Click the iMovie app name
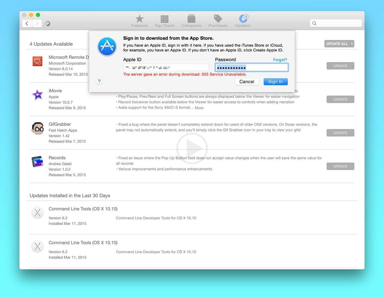Screen dimensions: 384x297 click(x=55, y=91)
